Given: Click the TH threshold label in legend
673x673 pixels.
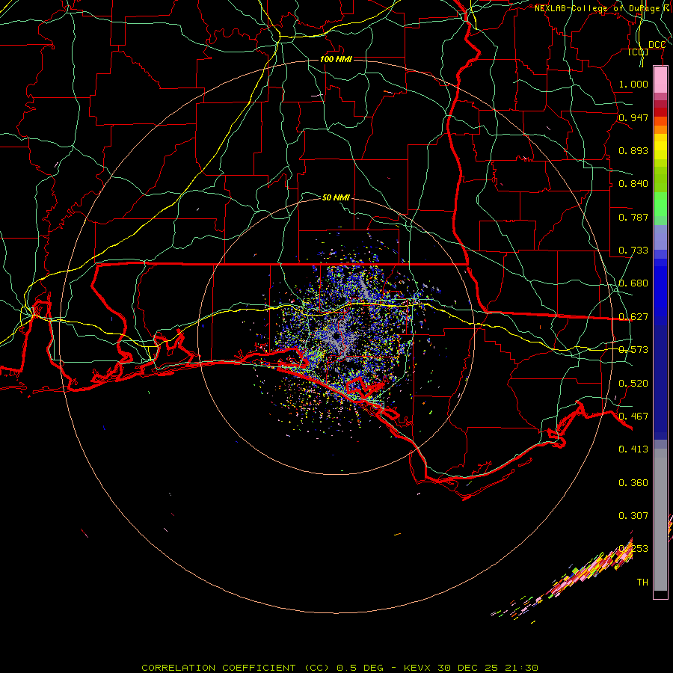Looking at the screenshot, I should [642, 583].
